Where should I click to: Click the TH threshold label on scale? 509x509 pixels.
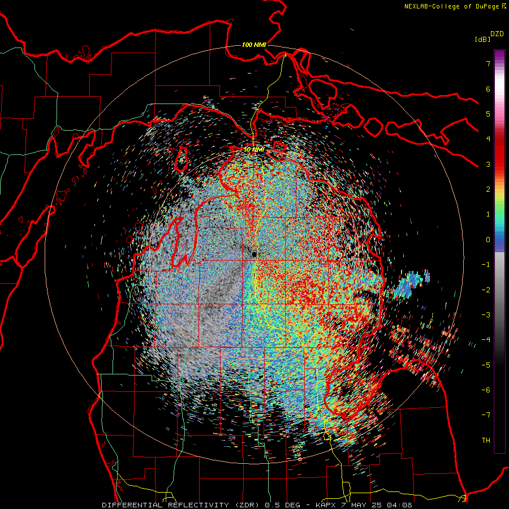pos(486,441)
